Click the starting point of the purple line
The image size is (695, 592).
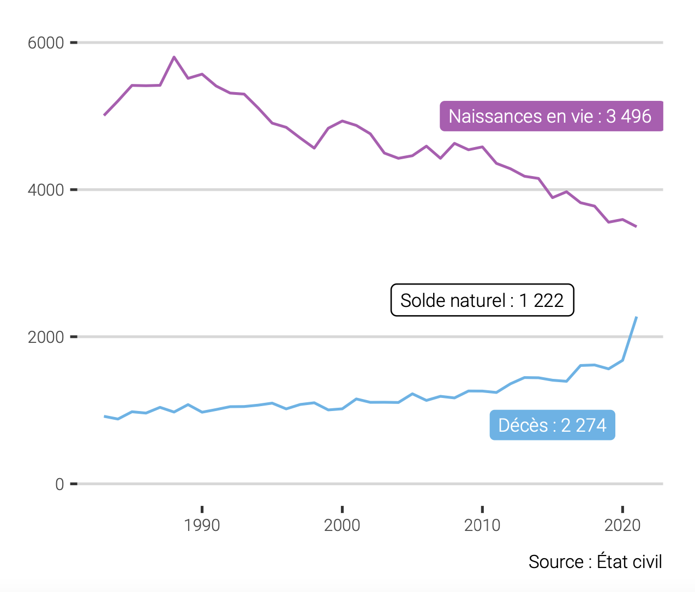pos(104,115)
